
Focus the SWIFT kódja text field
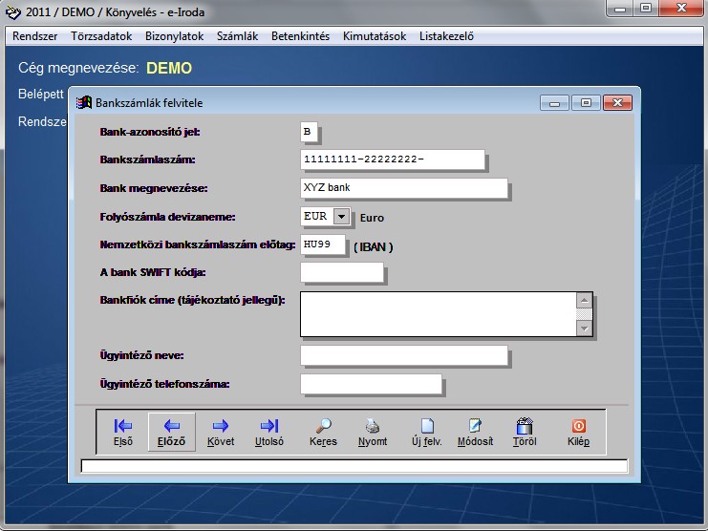point(341,273)
